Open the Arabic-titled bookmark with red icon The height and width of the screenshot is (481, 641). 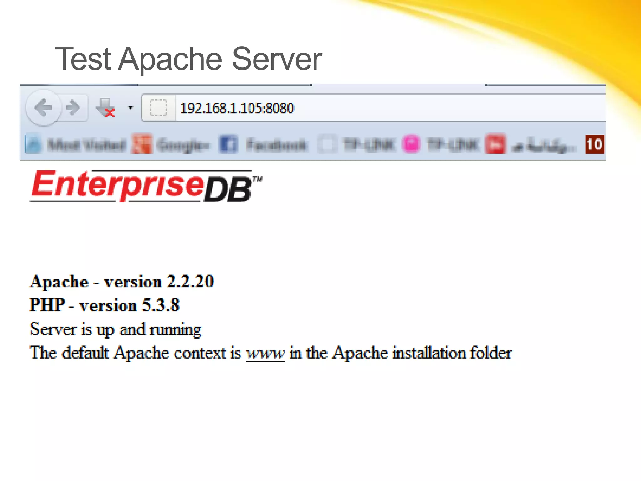pyautogui.click(x=531, y=145)
